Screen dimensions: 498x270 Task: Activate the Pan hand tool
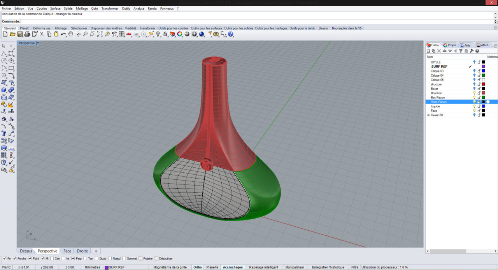[x=71, y=34]
